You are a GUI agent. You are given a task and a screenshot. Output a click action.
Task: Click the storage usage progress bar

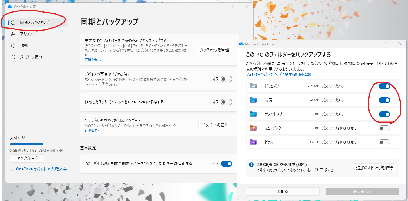[38, 144]
